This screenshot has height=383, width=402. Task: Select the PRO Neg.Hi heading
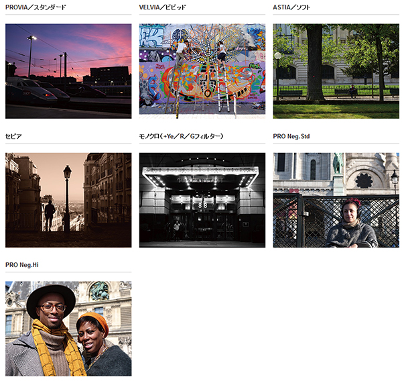tap(22, 265)
